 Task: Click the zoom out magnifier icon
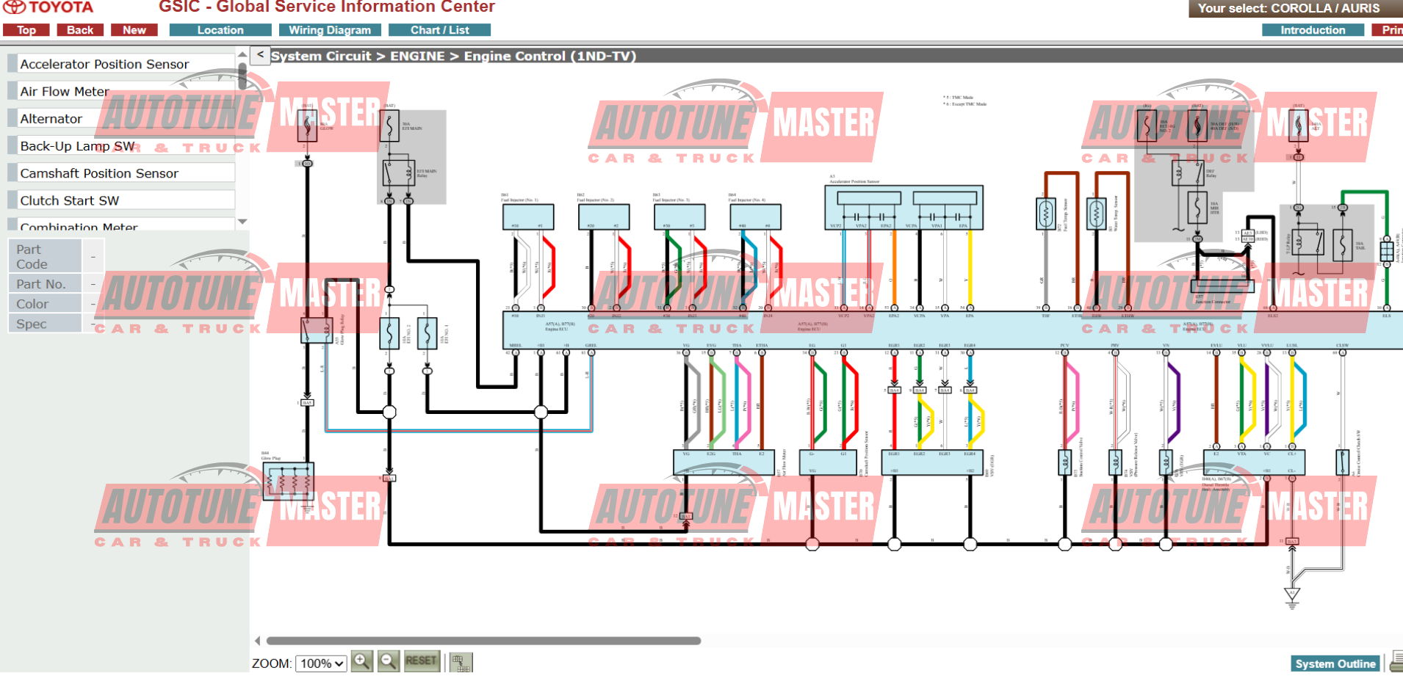coord(389,661)
